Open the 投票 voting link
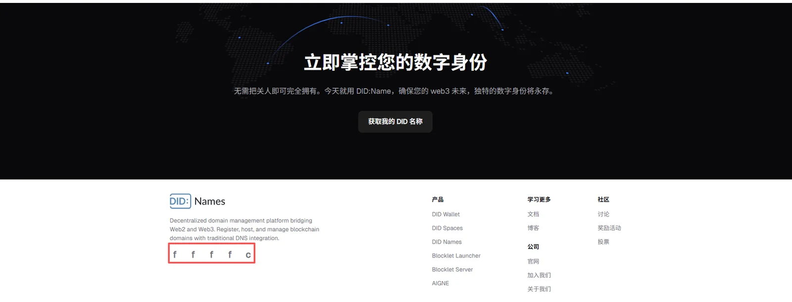Image resolution: width=792 pixels, height=302 pixels. point(603,242)
